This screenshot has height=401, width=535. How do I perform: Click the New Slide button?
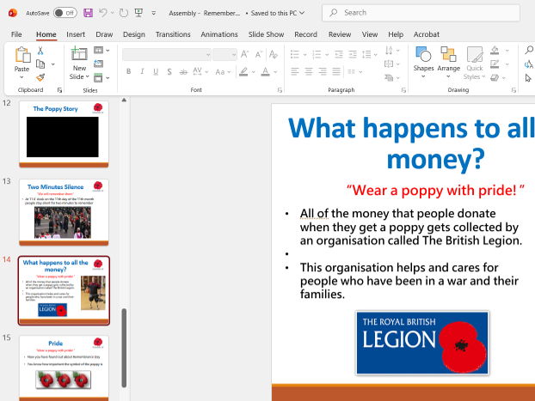point(79,64)
